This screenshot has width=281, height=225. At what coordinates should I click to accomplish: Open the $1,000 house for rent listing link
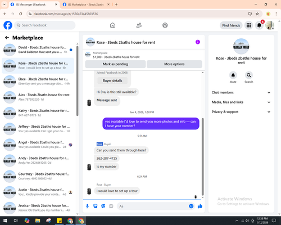(x=116, y=57)
